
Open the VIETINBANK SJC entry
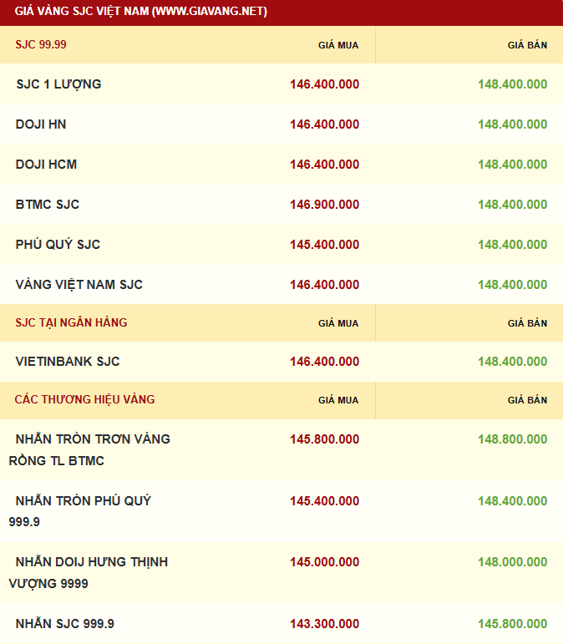68,362
